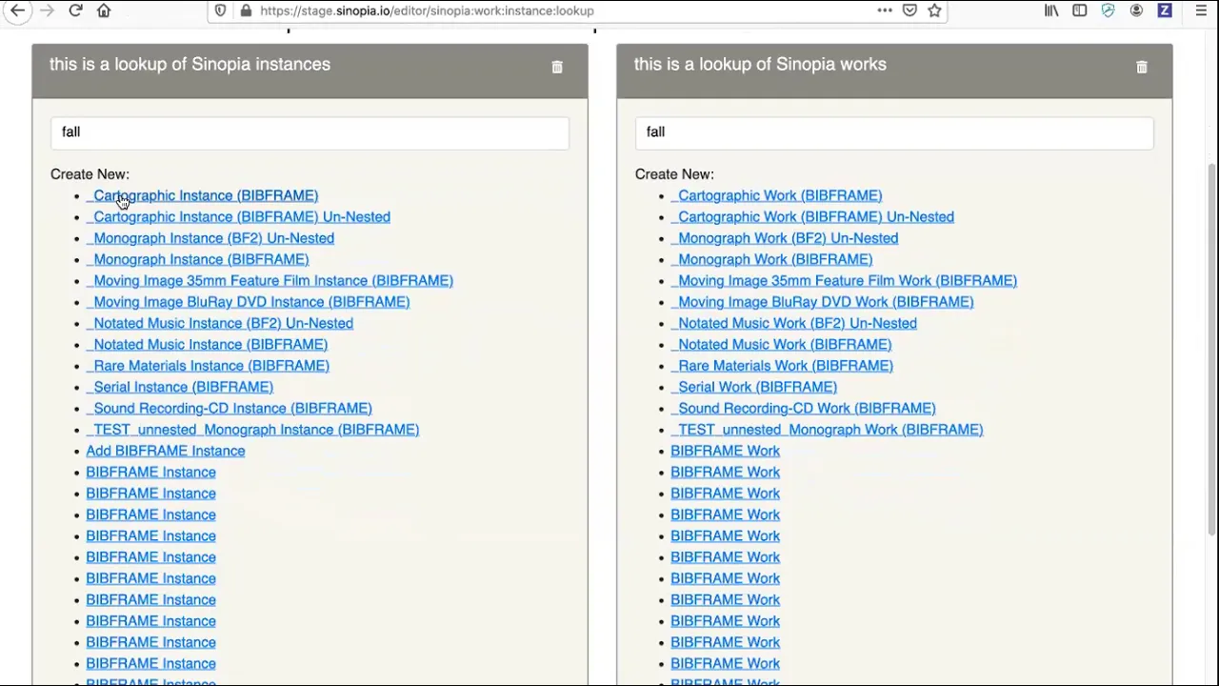Open Rare Materials Instance (BIBFRAME)
1219x686 pixels.
pos(208,366)
